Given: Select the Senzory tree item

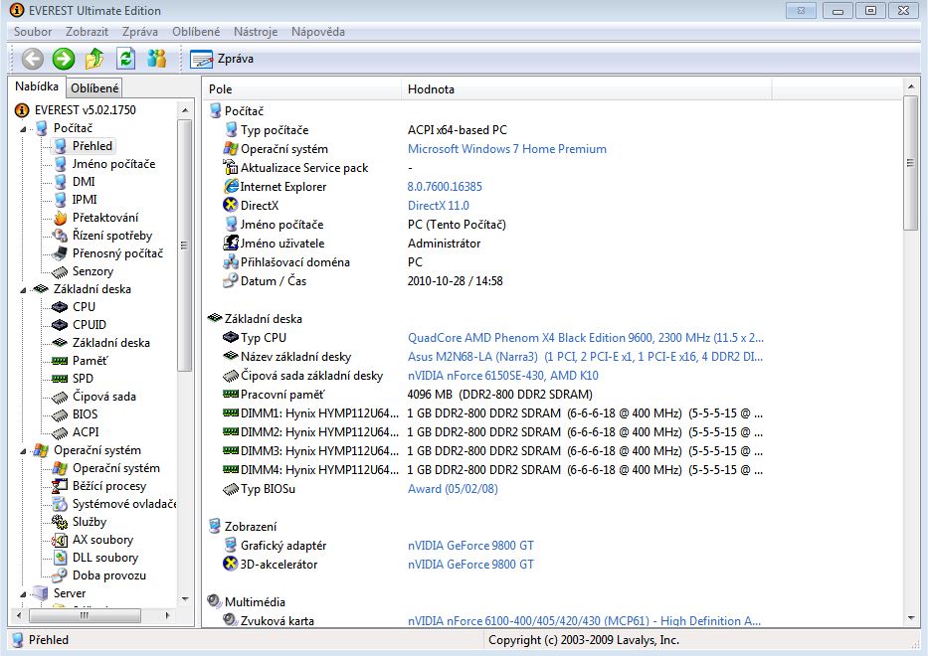Looking at the screenshot, I should 93,271.
